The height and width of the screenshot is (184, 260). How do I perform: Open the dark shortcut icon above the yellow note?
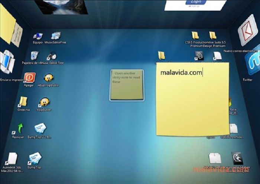[x=199, y=56]
